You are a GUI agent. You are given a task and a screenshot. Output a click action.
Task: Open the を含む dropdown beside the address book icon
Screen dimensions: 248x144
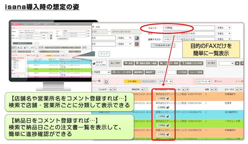[x=124, y=38]
